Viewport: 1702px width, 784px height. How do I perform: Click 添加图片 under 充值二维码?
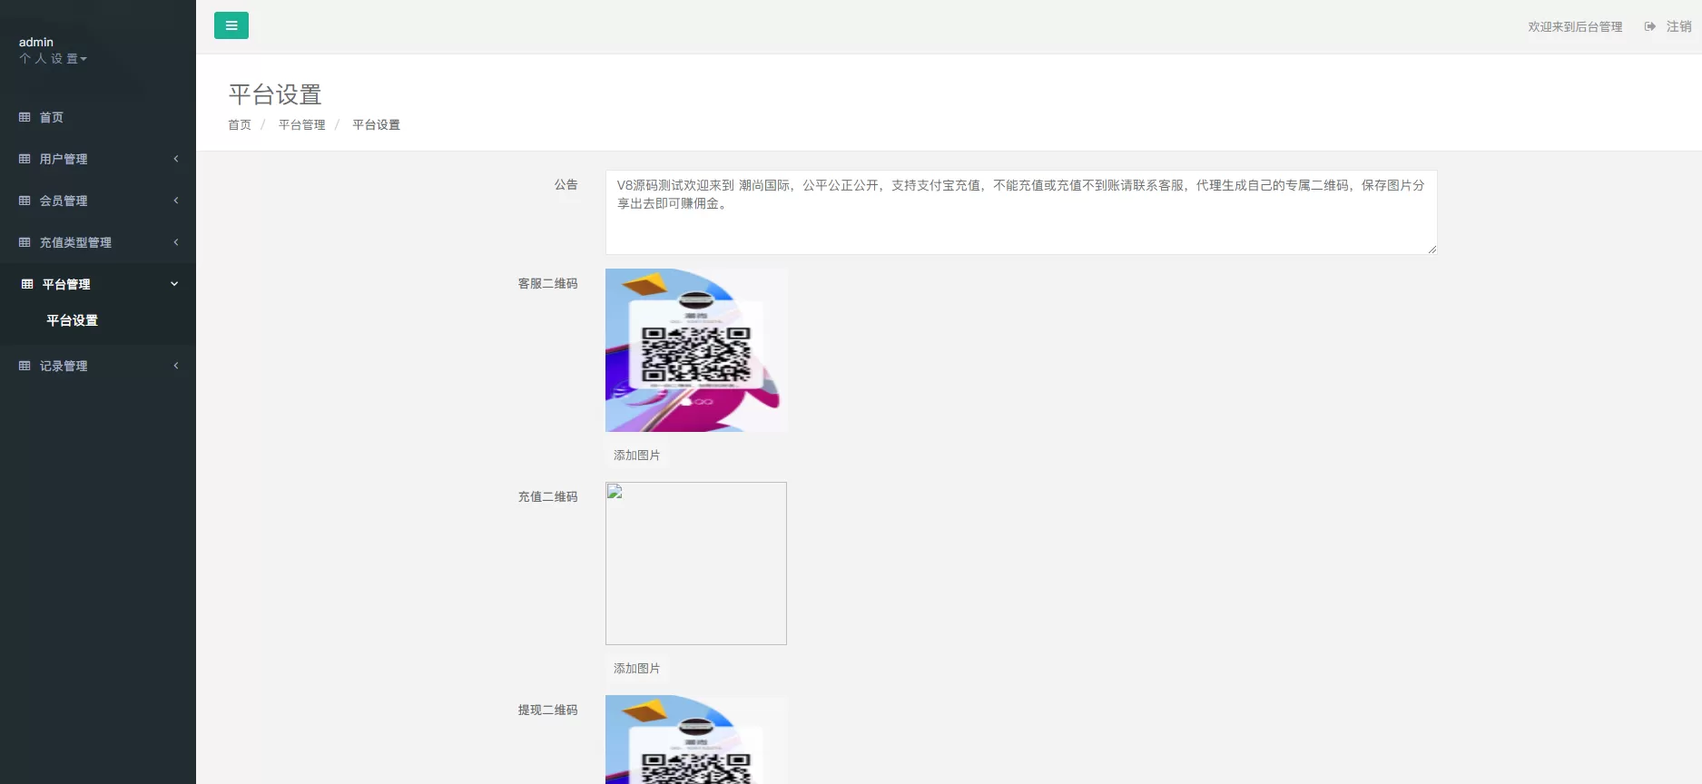[637, 669]
